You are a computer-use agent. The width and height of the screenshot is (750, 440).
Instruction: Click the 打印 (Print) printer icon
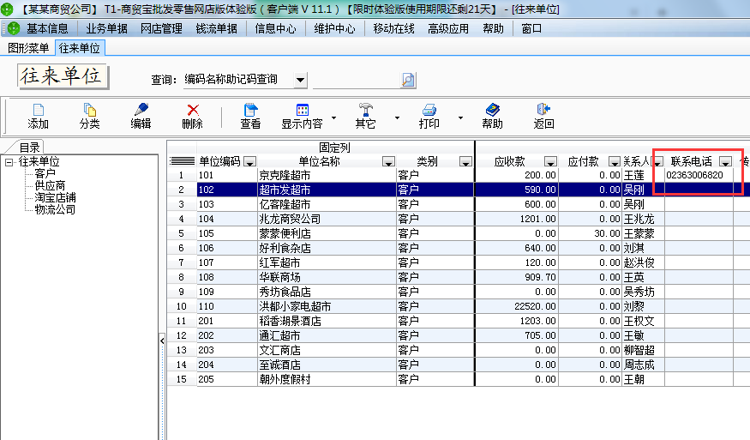(x=429, y=110)
